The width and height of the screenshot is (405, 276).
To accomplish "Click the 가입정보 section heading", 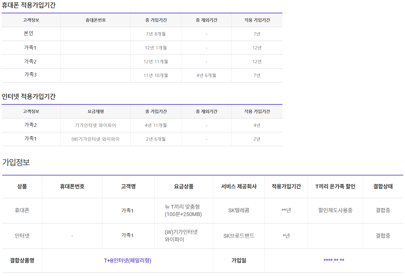I will point(16,162).
